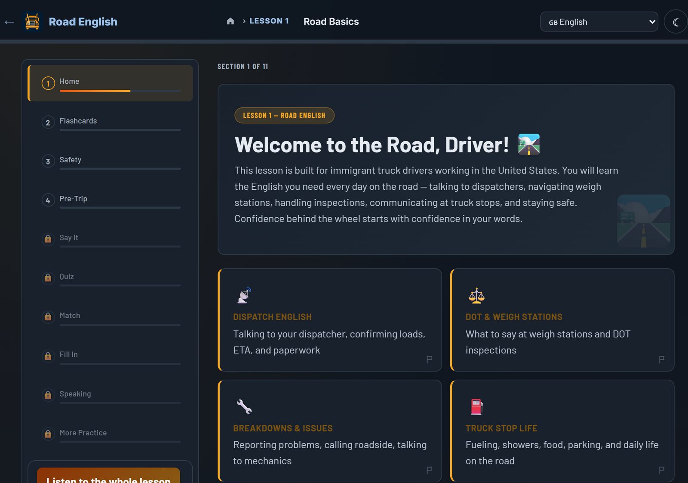Click the LESSON 1 — ROAD ENGLISH badge
This screenshot has height=483, width=688.
[284, 115]
